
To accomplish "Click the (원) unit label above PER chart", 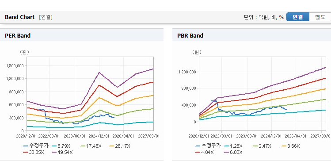I will click(x=24, y=52).
